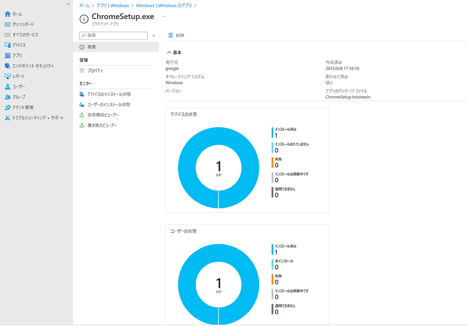This screenshot has height=326, width=468.
Task: Select エンドポイント セキュリティ shield icon
Action: pos(7,66)
